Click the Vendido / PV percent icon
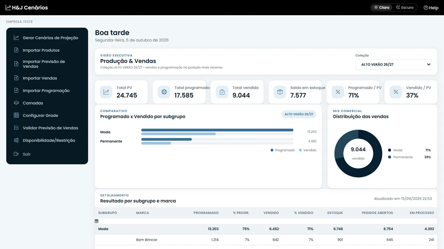The image size is (444, 249). [396, 92]
